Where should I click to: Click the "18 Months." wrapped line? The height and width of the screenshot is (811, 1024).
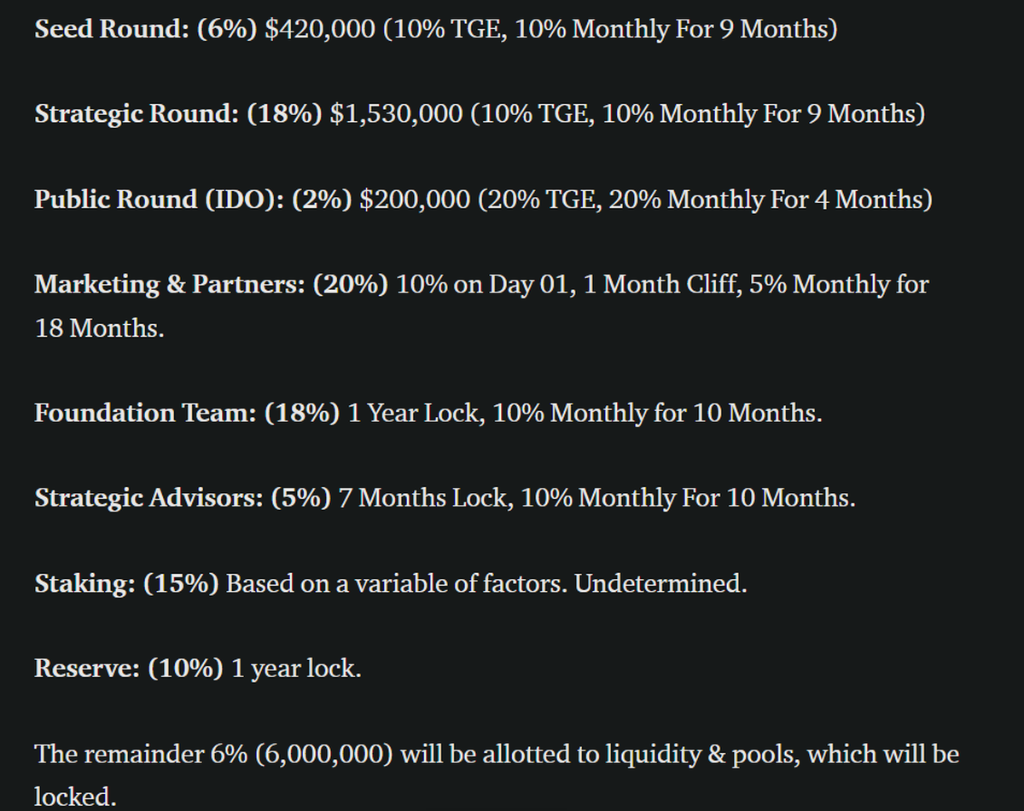point(99,328)
